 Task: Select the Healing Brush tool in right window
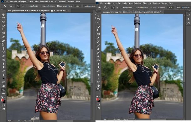[98, 41]
